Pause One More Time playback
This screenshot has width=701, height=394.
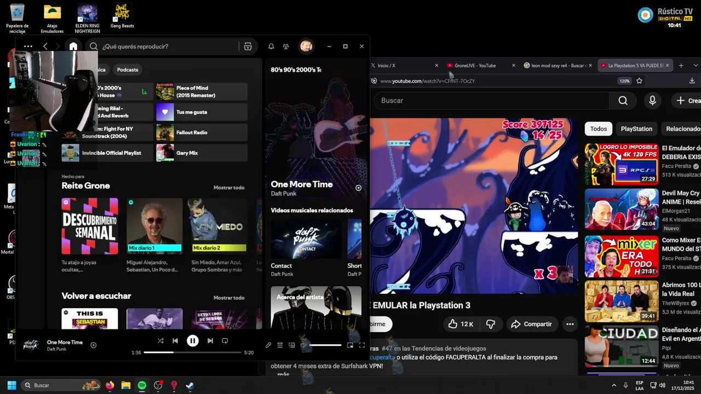point(193,341)
